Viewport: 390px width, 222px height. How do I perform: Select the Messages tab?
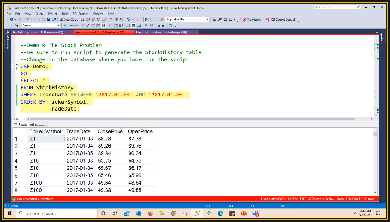pyautogui.click(x=38, y=125)
